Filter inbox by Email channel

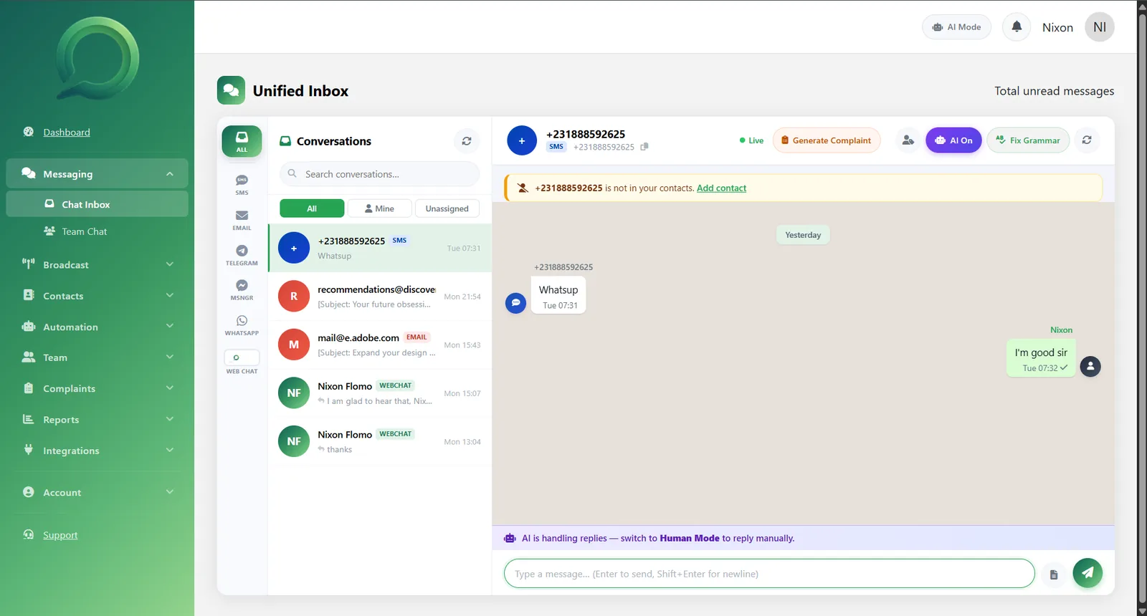point(242,221)
